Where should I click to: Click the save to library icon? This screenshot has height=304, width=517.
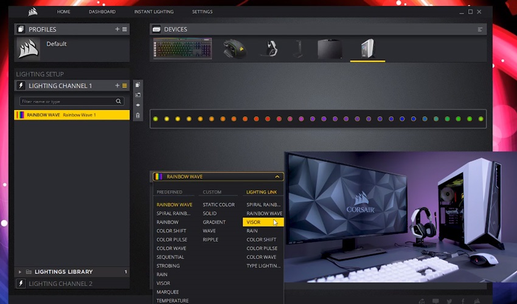click(x=138, y=95)
